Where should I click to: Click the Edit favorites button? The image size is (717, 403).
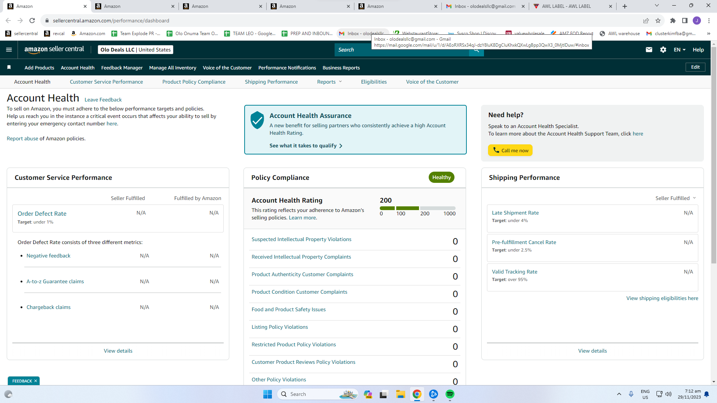click(695, 67)
